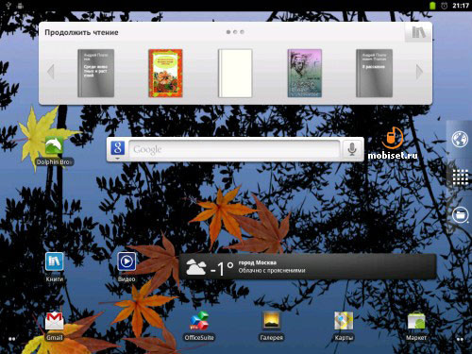Open the red cookbook cover

(165, 73)
